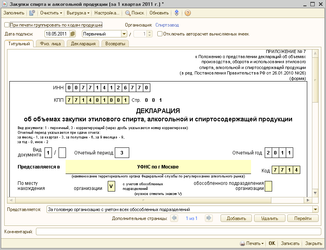Screen dimensions: 326x250
Task: Click horizontal scrollbar left arrow
Action: click(x=11, y=200)
